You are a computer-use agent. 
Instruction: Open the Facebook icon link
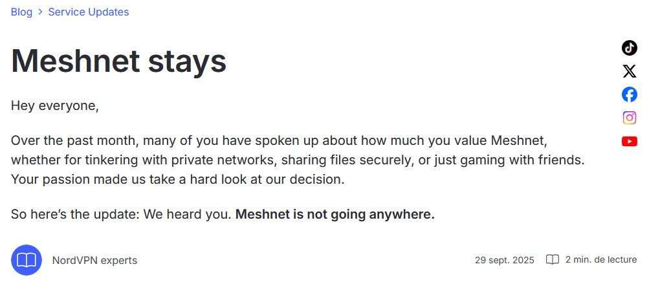pyautogui.click(x=630, y=94)
